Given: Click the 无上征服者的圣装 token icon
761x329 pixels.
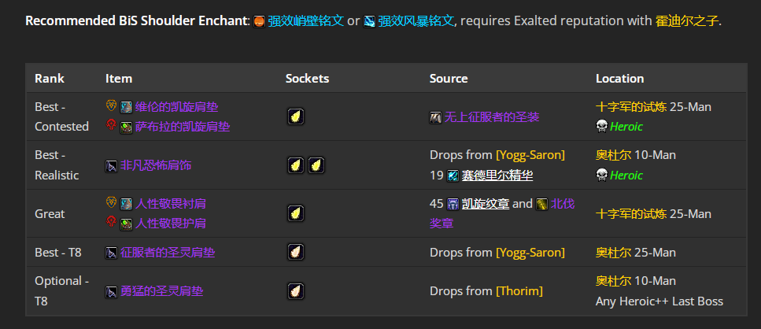Looking at the screenshot, I should pos(435,117).
